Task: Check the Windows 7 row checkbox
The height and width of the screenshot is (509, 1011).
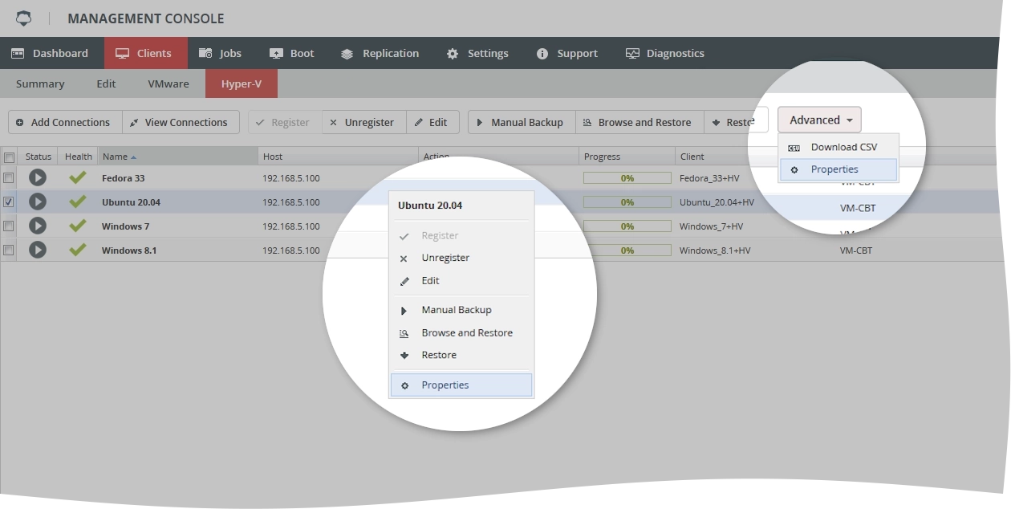Action: point(9,226)
